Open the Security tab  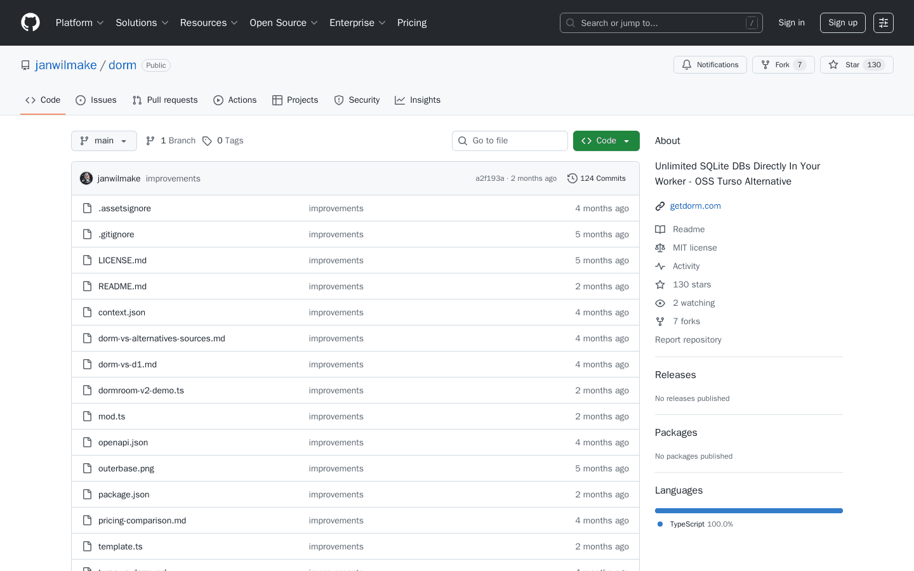click(357, 100)
